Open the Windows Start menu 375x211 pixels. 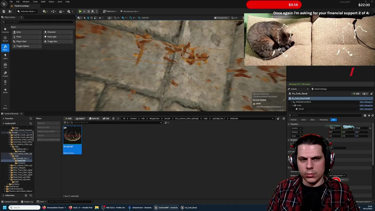[x=4, y=207]
